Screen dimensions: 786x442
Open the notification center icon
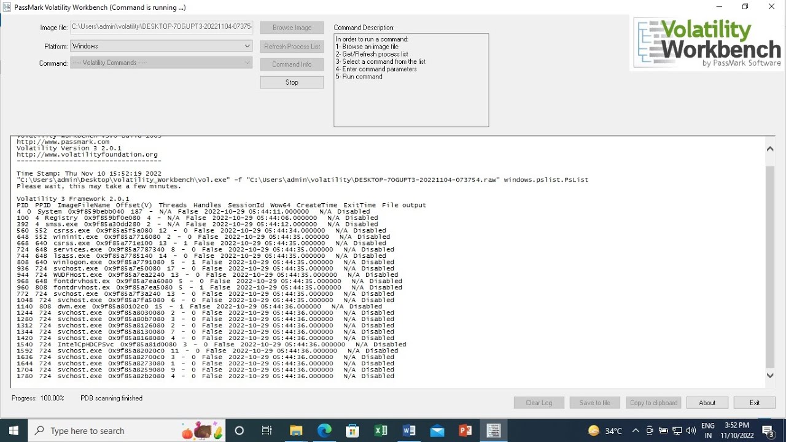tap(768, 431)
